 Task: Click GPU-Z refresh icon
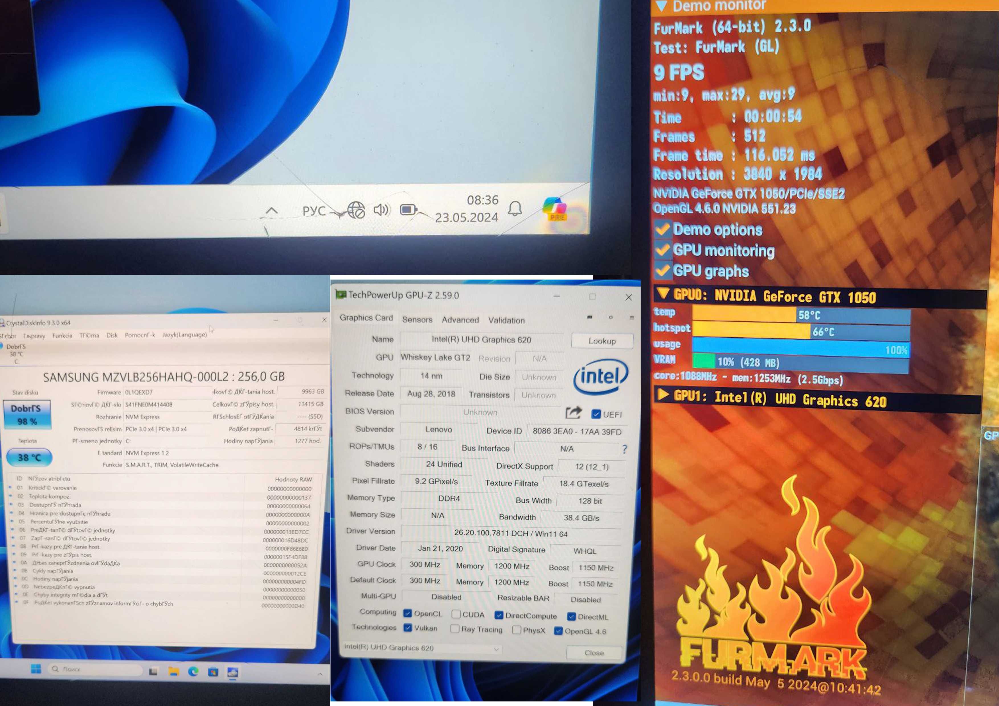(x=611, y=317)
